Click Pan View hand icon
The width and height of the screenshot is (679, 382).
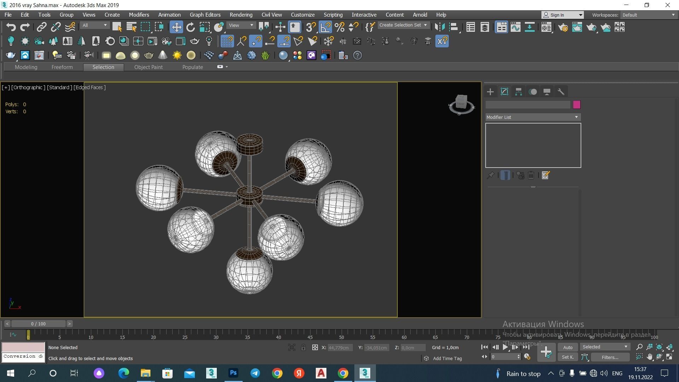649,357
